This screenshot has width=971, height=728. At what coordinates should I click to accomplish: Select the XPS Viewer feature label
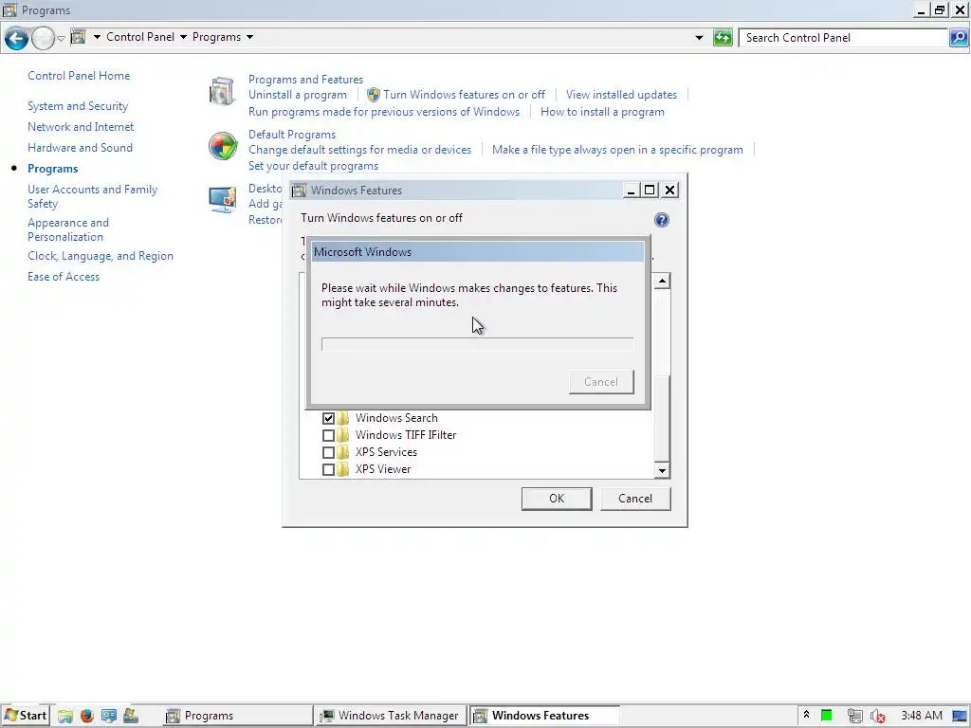coord(383,469)
